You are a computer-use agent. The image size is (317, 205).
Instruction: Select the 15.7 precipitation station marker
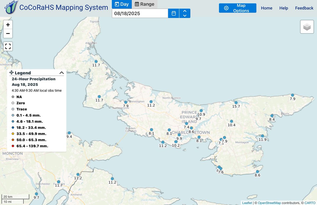[236, 103]
